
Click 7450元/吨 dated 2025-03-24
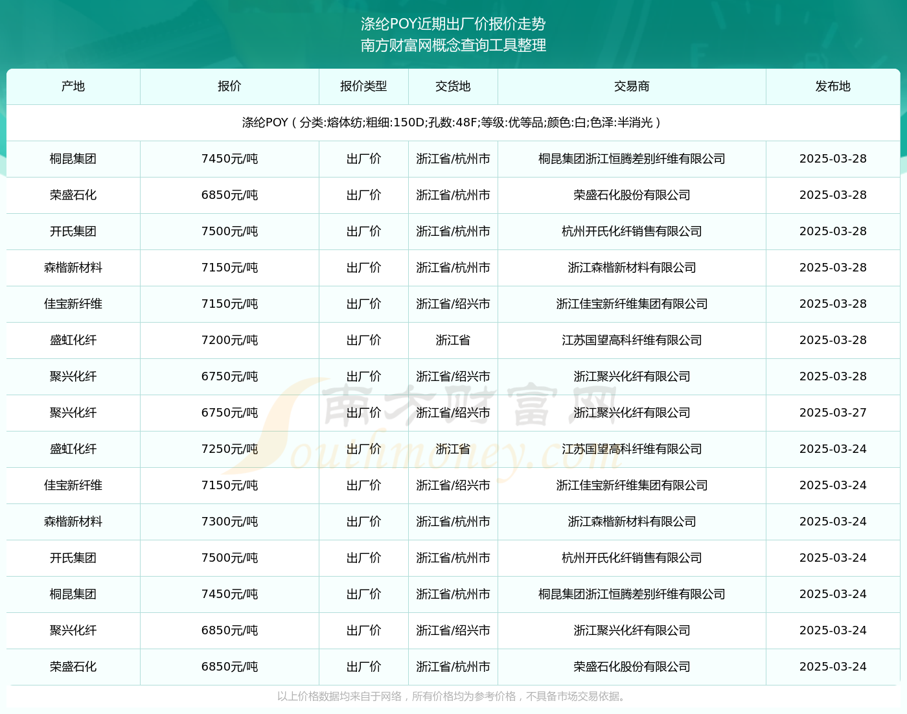(229, 594)
